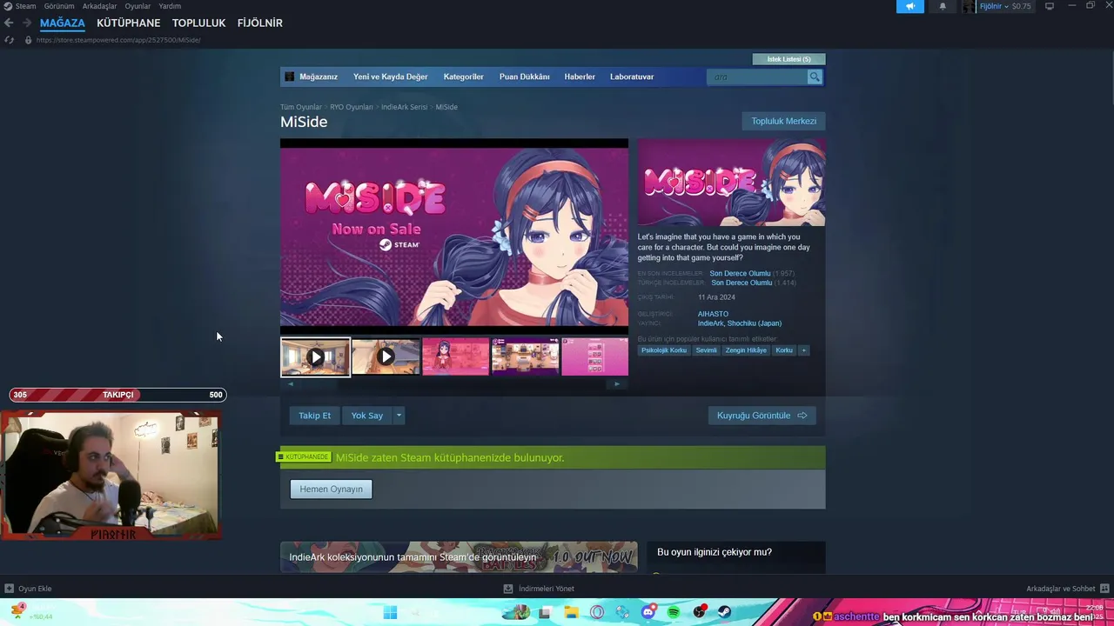Open the store avatar icon beside Mağazanız

290,77
